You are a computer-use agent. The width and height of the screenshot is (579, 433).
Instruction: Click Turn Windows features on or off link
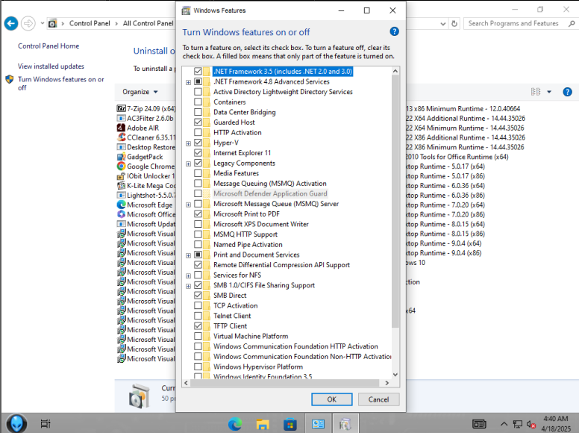pyautogui.click(x=61, y=84)
